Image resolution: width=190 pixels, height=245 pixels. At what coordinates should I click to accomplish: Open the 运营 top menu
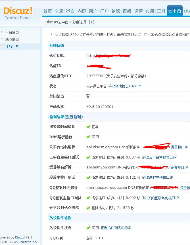(138, 11)
